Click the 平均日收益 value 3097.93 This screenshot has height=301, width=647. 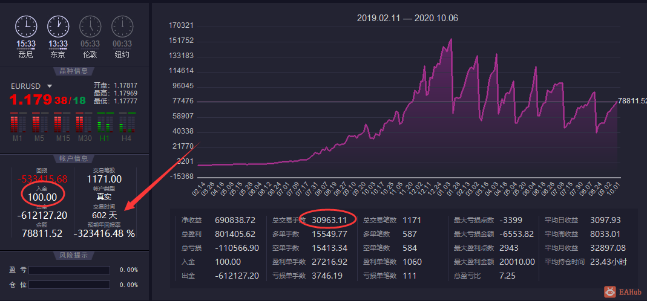(605, 220)
